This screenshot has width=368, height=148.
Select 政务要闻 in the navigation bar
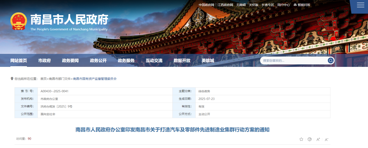click(70, 60)
